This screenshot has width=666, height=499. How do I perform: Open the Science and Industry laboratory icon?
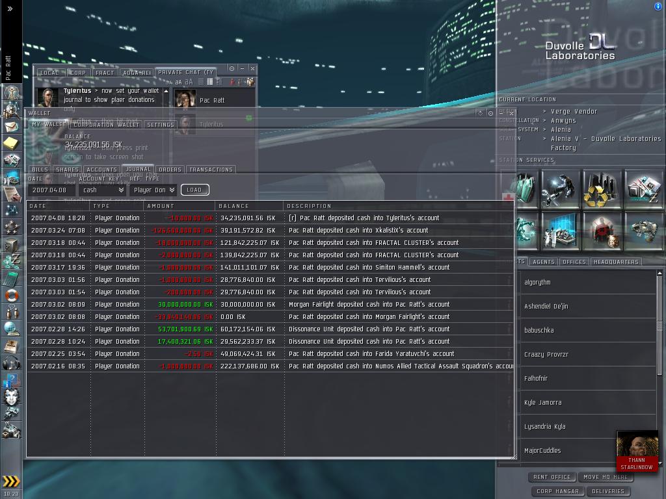561,231
